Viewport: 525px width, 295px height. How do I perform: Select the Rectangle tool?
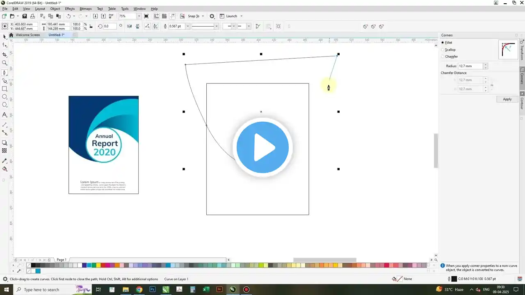[5, 89]
